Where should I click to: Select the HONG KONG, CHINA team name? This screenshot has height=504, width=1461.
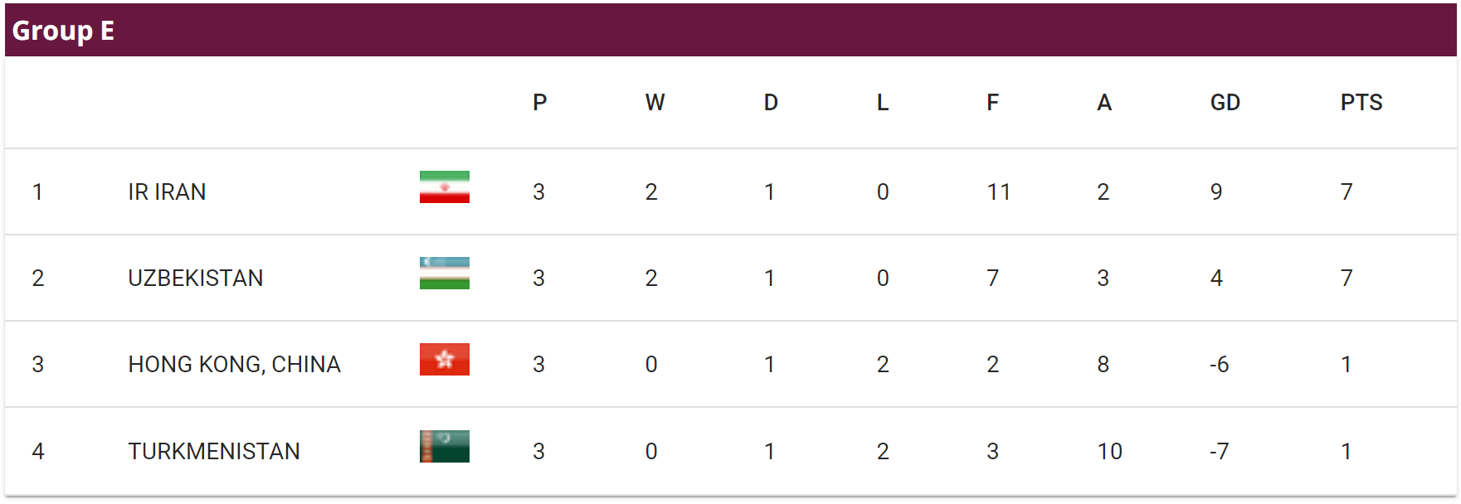pos(234,365)
